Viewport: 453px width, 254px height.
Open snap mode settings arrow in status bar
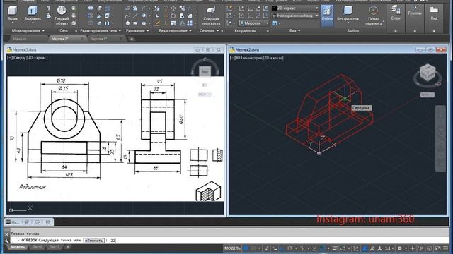[x=260, y=248]
